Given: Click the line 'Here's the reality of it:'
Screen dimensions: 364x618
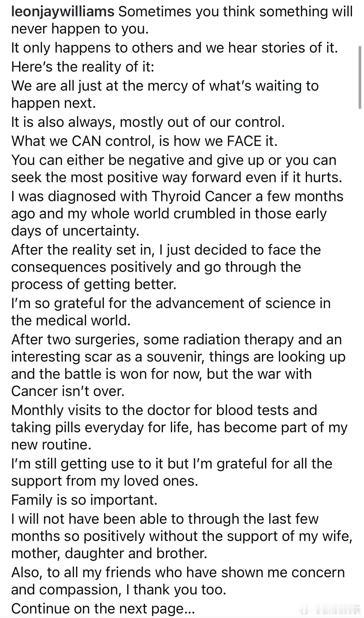Looking at the screenshot, I should point(83,66).
